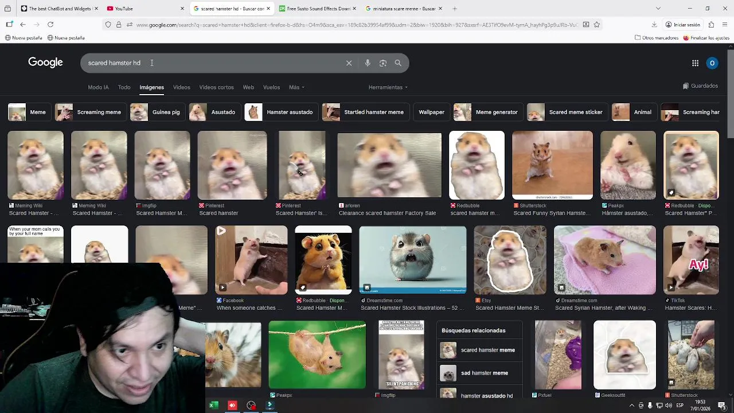Open the Shutterstock Syrian Hamster thumbnail
The width and height of the screenshot is (734, 413).
[x=552, y=165]
